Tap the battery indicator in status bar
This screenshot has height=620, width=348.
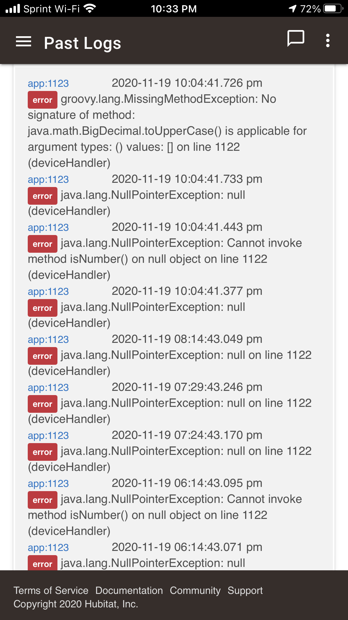click(x=333, y=9)
